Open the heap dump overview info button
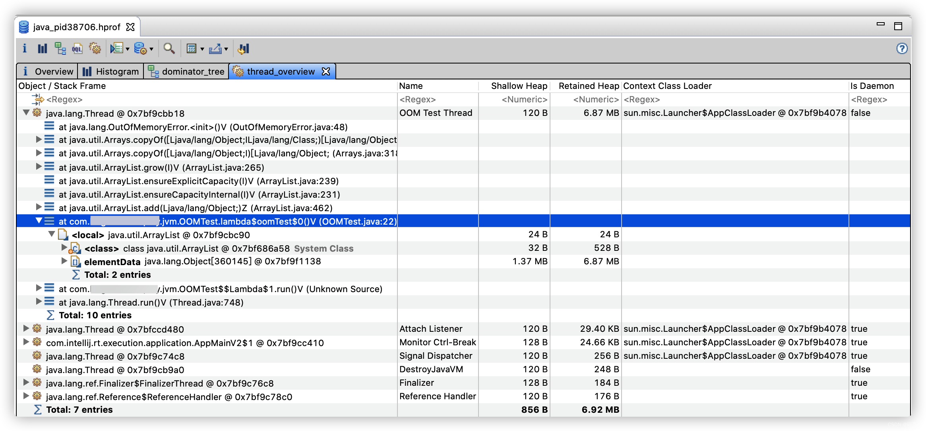The width and height of the screenshot is (926, 431). click(25, 49)
